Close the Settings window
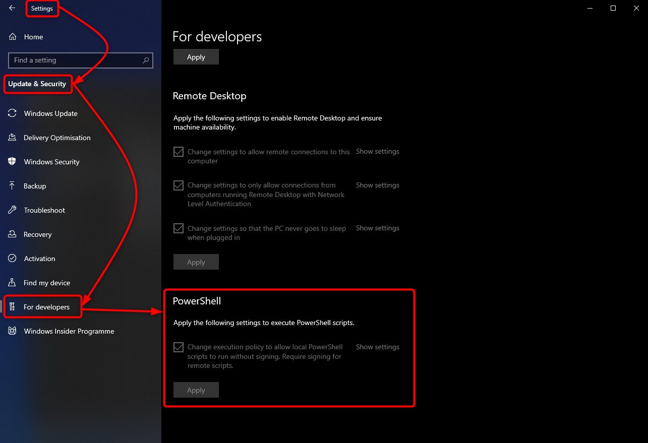Screen dimensions: 648x443 636,8
